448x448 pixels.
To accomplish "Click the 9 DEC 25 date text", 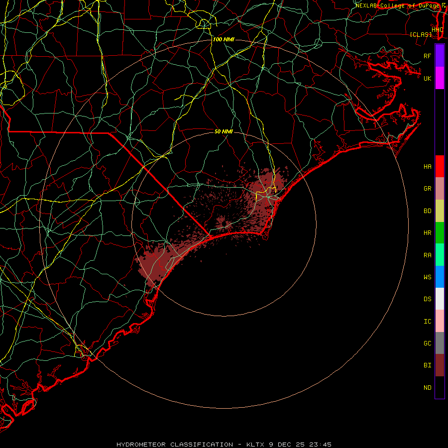I will 287,445.
